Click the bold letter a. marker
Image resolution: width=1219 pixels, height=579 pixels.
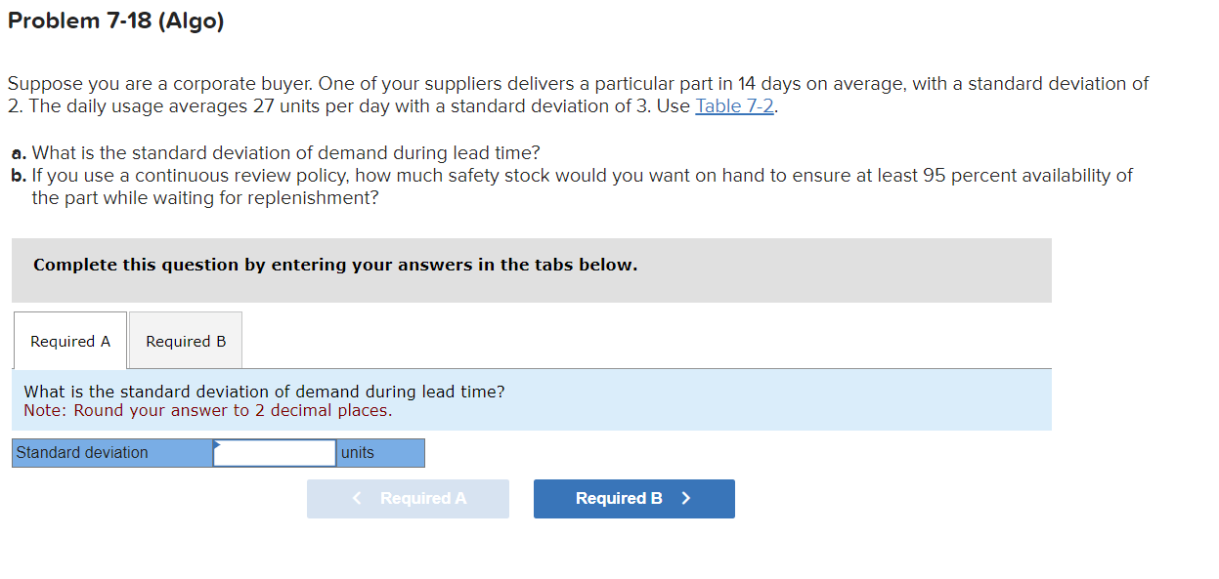[19, 153]
